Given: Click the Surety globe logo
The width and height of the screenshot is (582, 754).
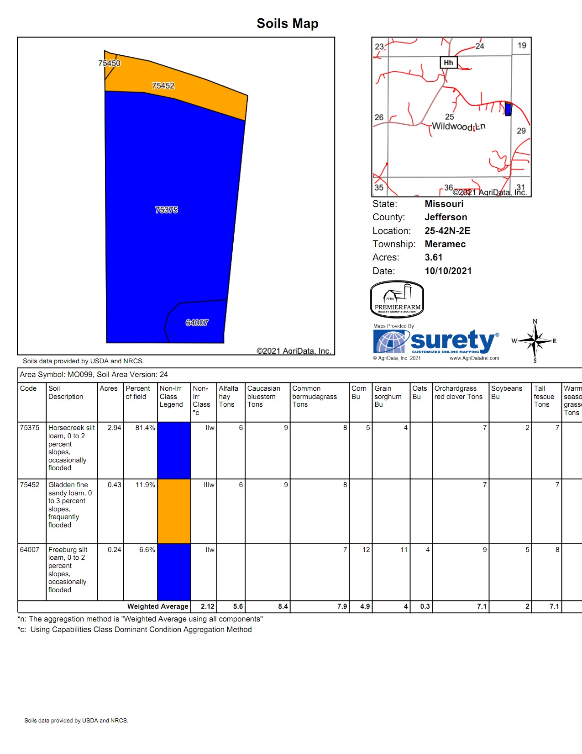Looking at the screenshot, I should (x=390, y=342).
